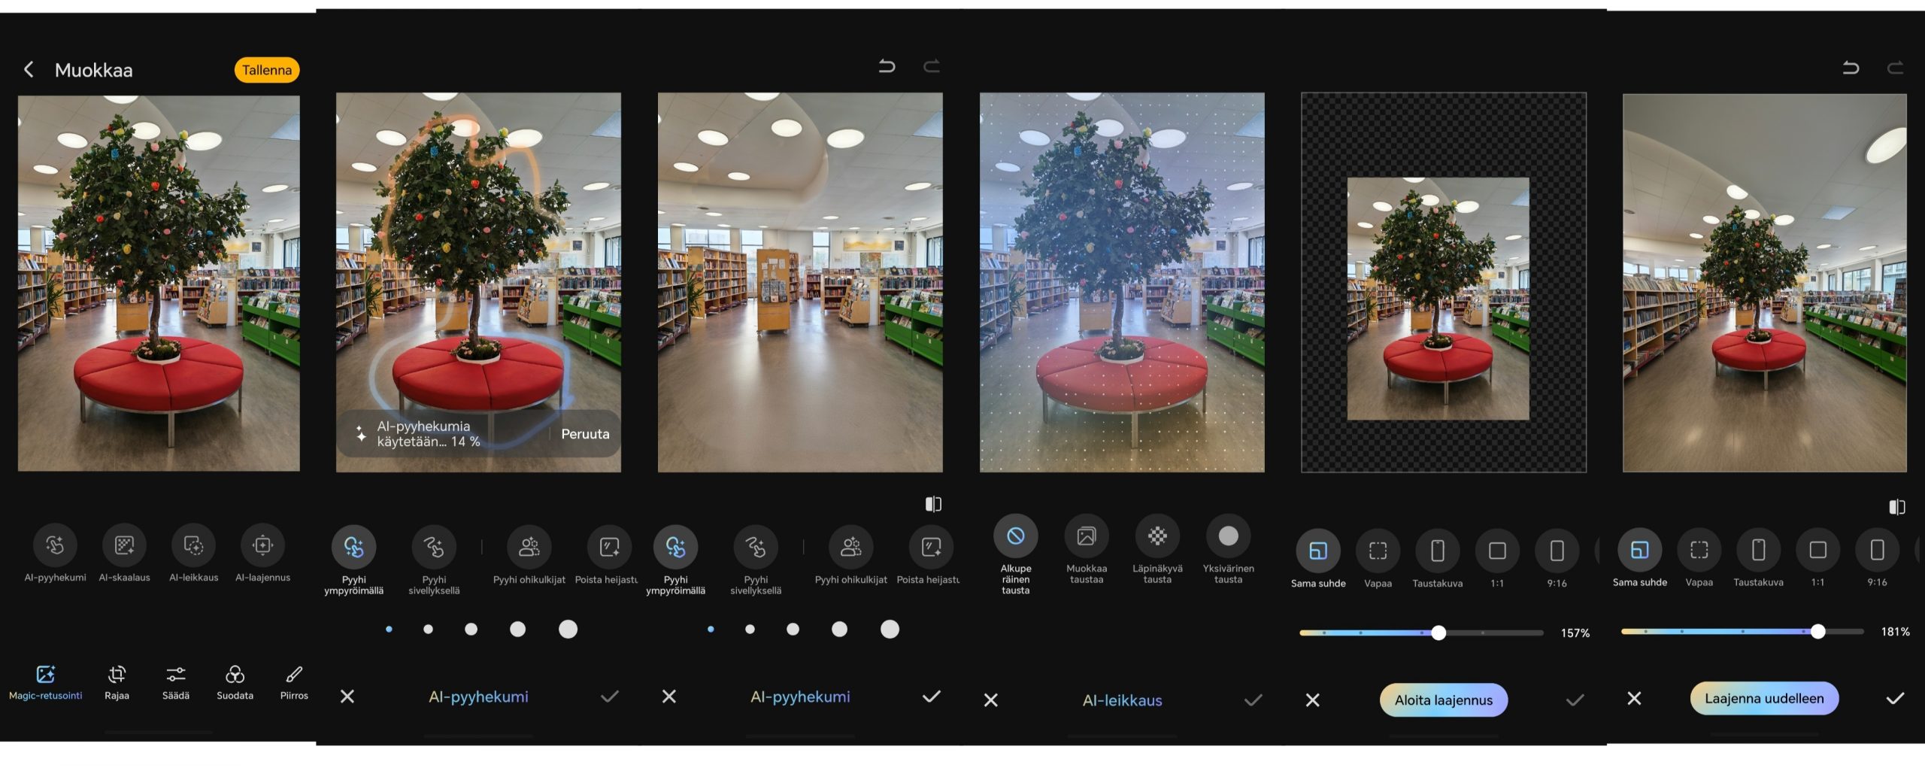
Task: Open the Säädä adjustments tab
Action: point(176,681)
